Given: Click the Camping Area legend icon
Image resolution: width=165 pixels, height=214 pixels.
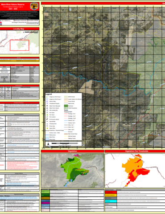Looking at the screenshot, I should click(x=47, y=124).
